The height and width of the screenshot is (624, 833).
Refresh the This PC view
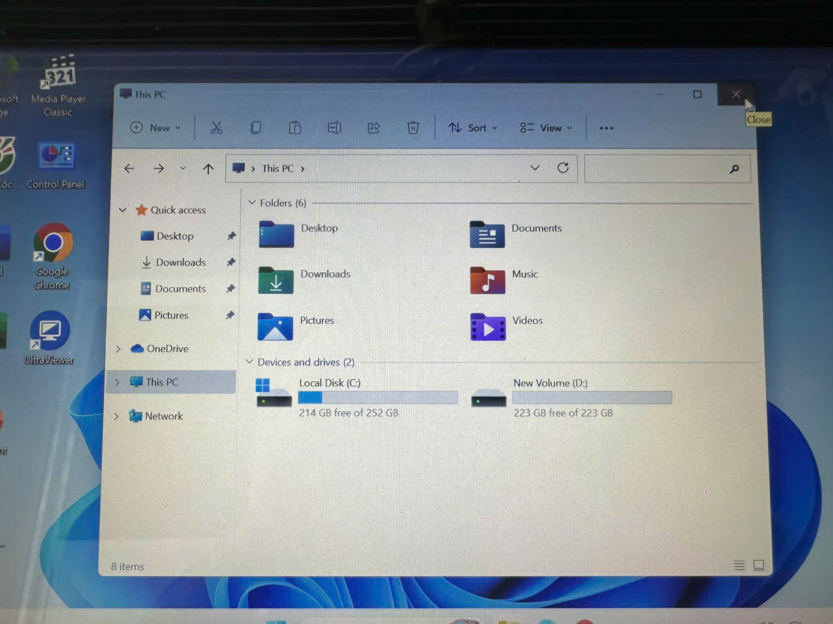(563, 168)
